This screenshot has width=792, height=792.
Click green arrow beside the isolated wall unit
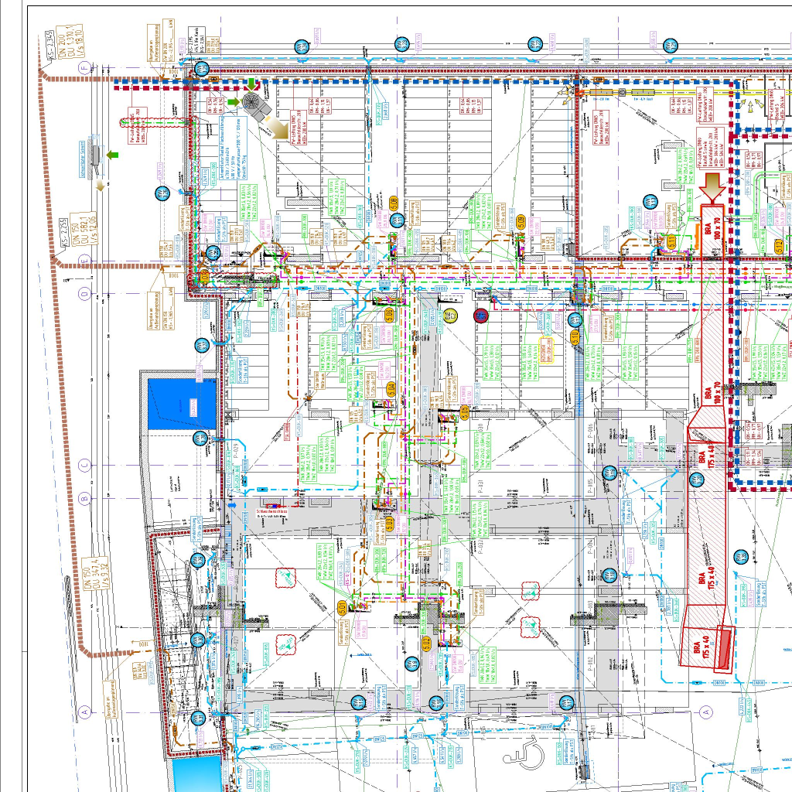point(113,155)
